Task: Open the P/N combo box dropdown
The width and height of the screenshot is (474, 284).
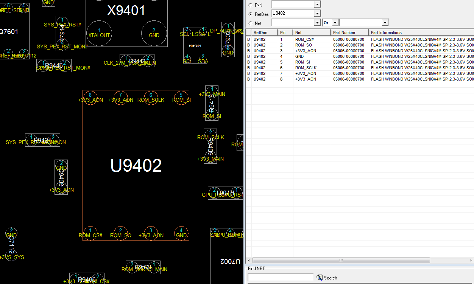Action: [317, 5]
